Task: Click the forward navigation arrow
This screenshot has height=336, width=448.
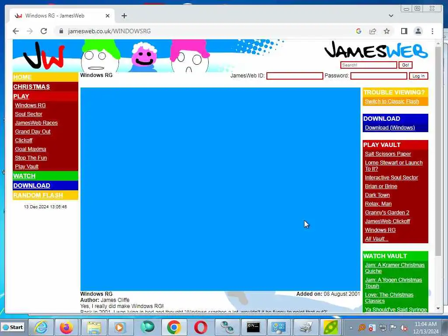Action: point(30,31)
